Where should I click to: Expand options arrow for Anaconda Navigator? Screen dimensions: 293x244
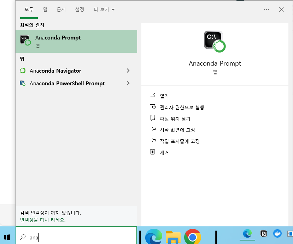128,71
